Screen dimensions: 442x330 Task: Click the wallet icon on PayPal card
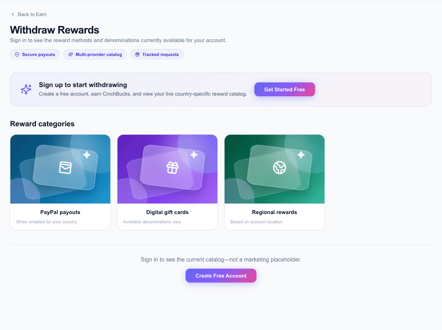[x=65, y=168]
